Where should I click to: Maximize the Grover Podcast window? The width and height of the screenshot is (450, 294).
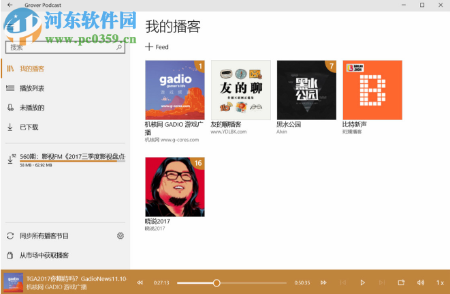pos(422,5)
